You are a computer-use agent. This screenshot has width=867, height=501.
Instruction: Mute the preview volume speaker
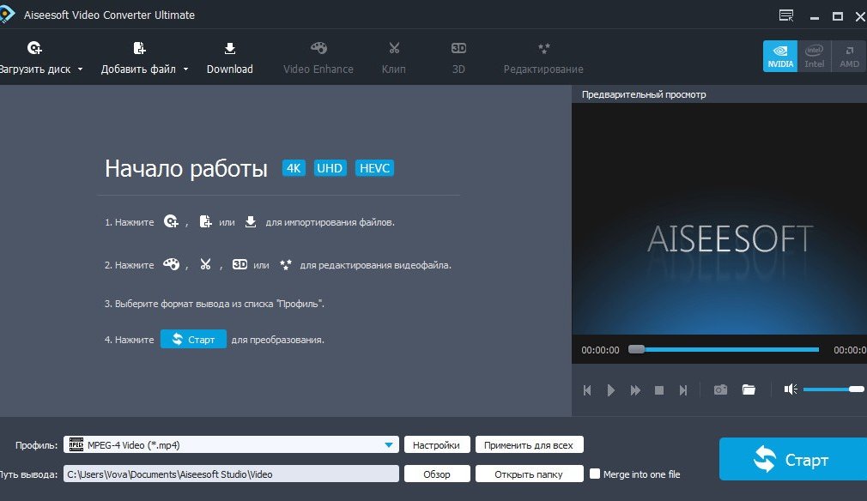point(791,389)
